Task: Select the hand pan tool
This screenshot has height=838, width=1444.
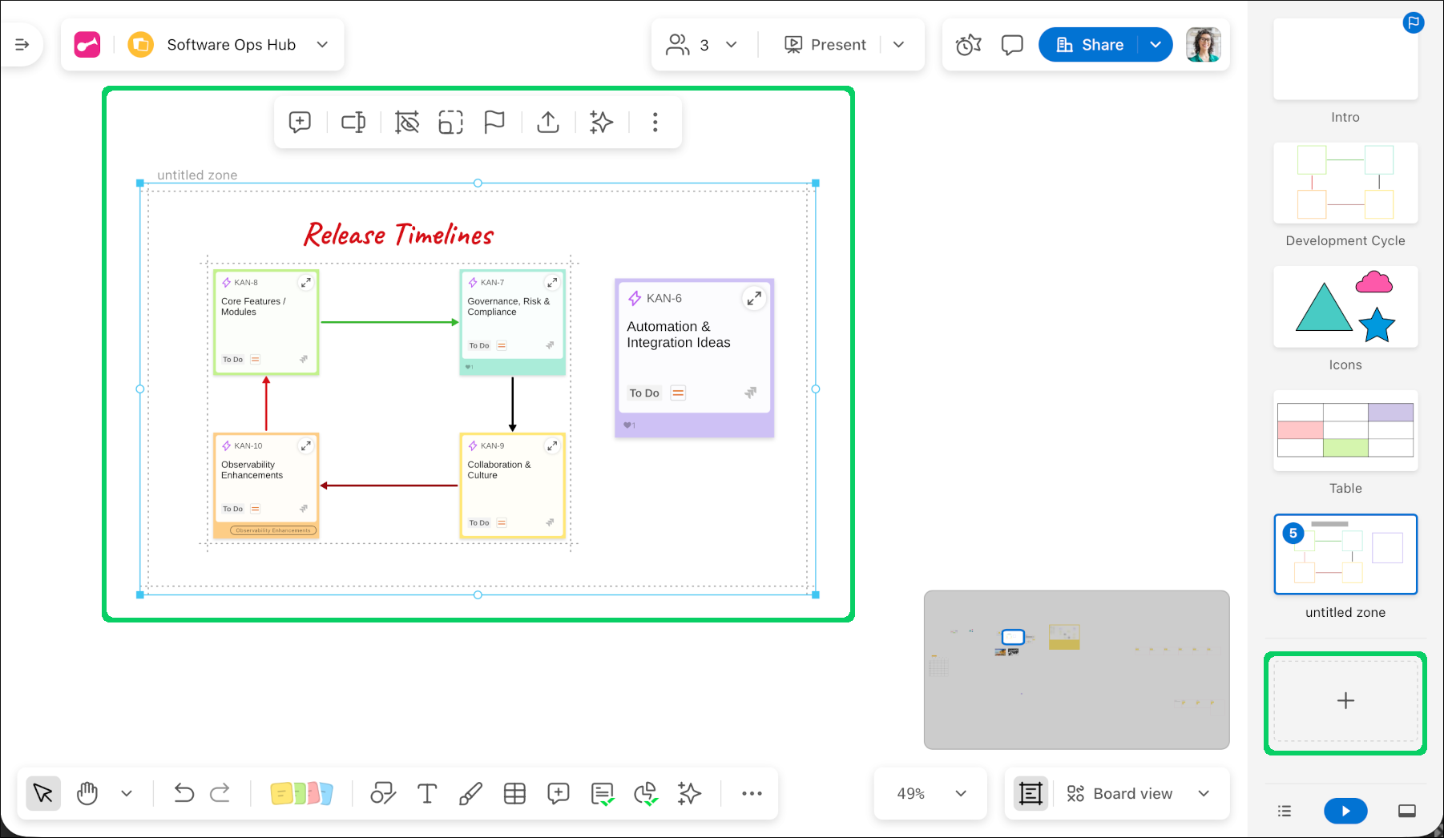Action: pos(87,793)
